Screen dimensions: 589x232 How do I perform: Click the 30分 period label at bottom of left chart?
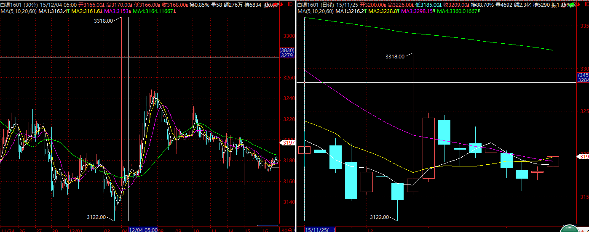(286, 229)
